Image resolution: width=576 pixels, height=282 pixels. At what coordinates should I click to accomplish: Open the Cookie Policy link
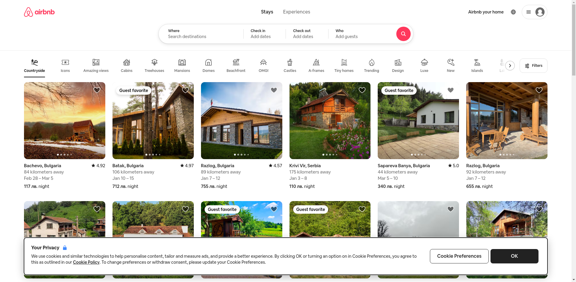(86, 262)
